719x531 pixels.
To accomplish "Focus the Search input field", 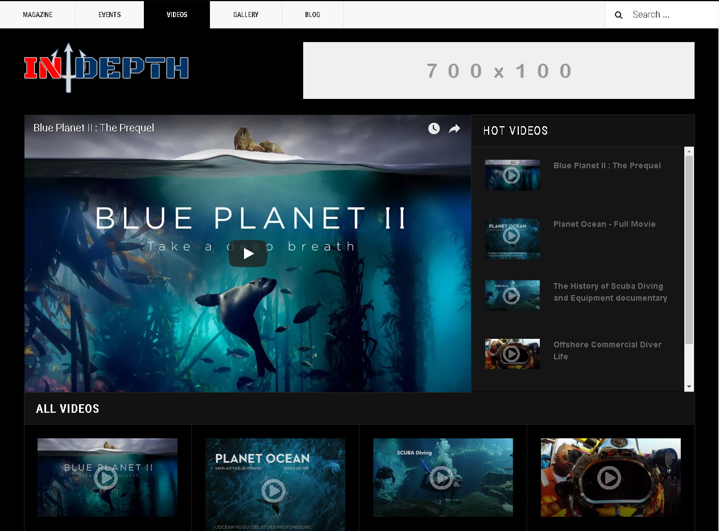I will 672,15.
